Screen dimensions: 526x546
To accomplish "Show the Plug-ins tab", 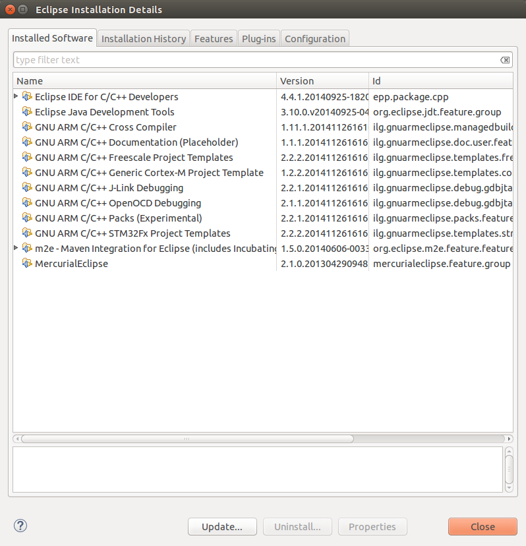I will (258, 39).
